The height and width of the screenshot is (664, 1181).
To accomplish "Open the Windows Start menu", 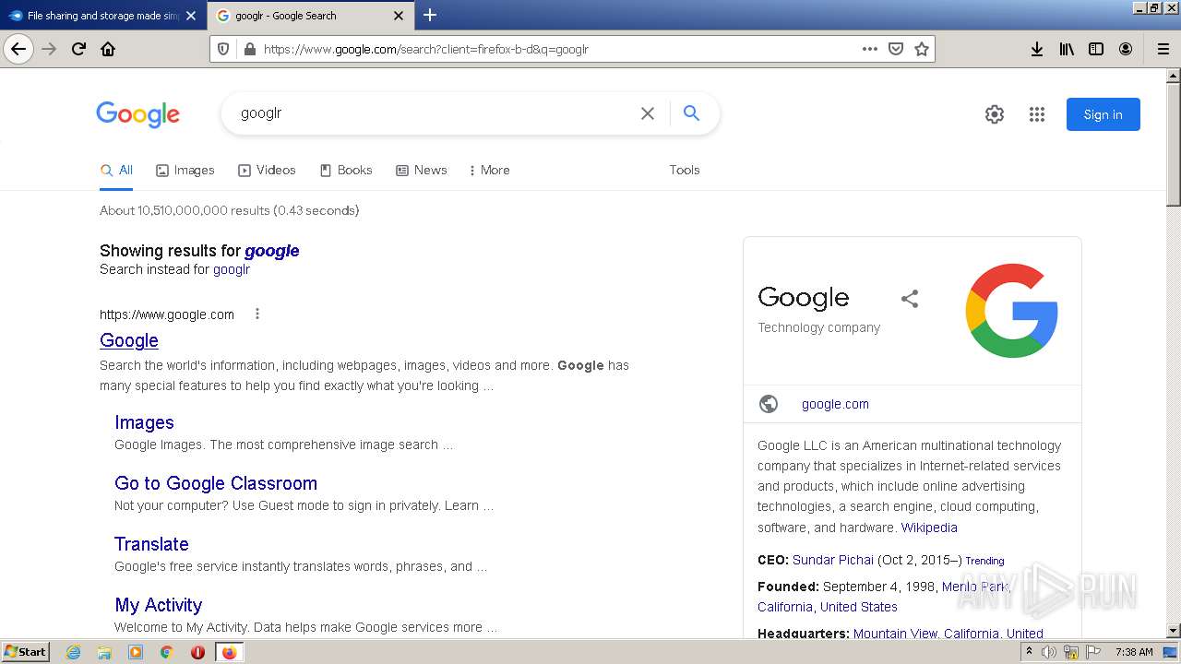I will click(x=25, y=652).
